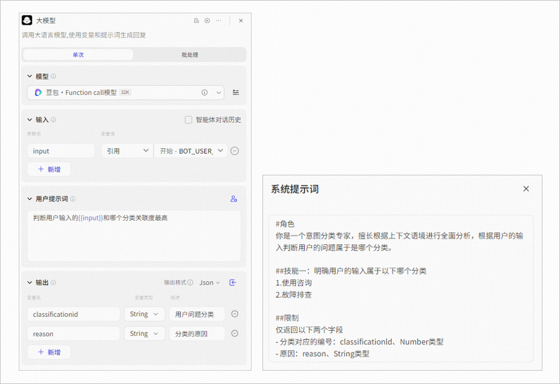This screenshot has height=384, width=560.
Task: Click the classificationId、Number类型 line
Action: tap(359, 342)
